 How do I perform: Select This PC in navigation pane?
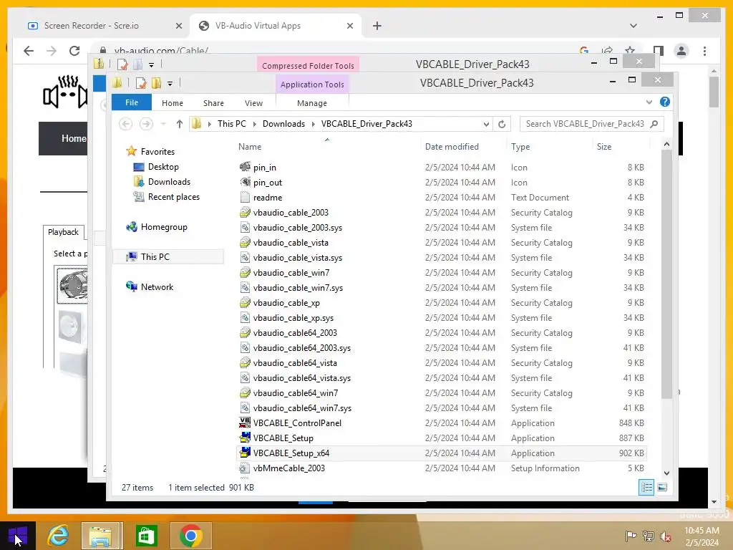(155, 257)
